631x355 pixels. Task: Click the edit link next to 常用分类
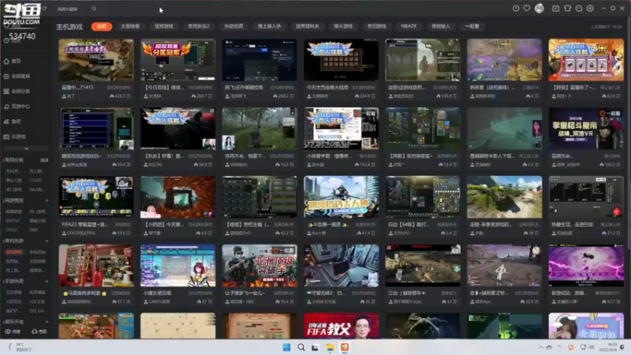pyautogui.click(x=44, y=160)
